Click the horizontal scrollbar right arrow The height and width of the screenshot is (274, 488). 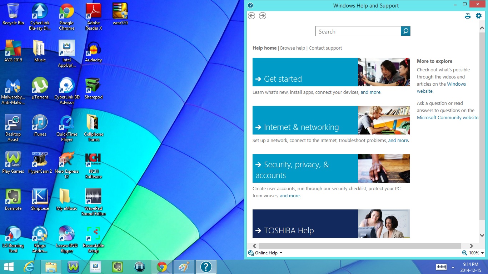471,246
